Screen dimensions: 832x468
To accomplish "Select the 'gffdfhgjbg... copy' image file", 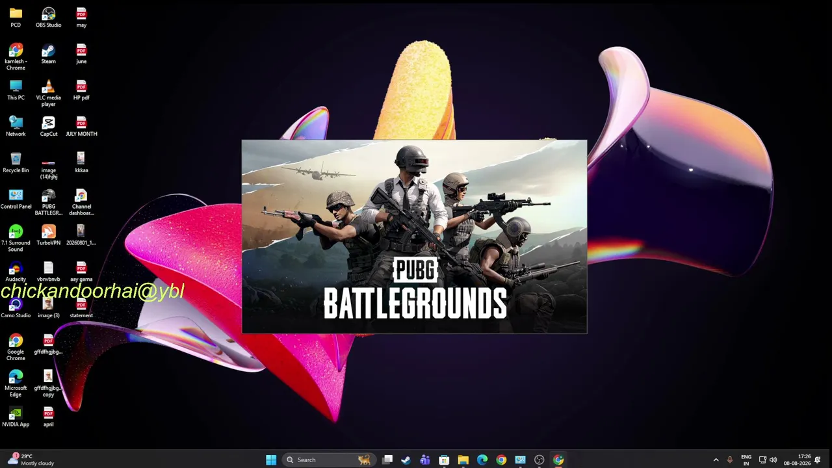I will pos(48,384).
